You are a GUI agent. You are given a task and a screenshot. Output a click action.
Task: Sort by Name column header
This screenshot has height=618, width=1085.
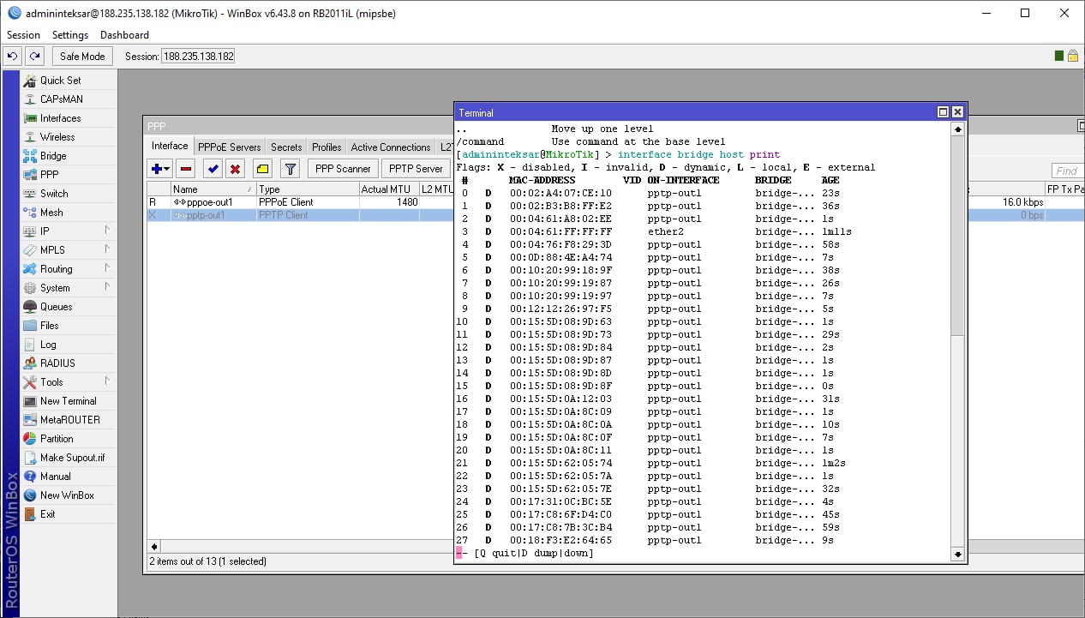click(x=213, y=189)
